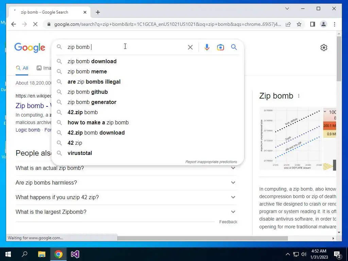348x261 pixels.
Task: Click the Google logo
Action: 30,48
